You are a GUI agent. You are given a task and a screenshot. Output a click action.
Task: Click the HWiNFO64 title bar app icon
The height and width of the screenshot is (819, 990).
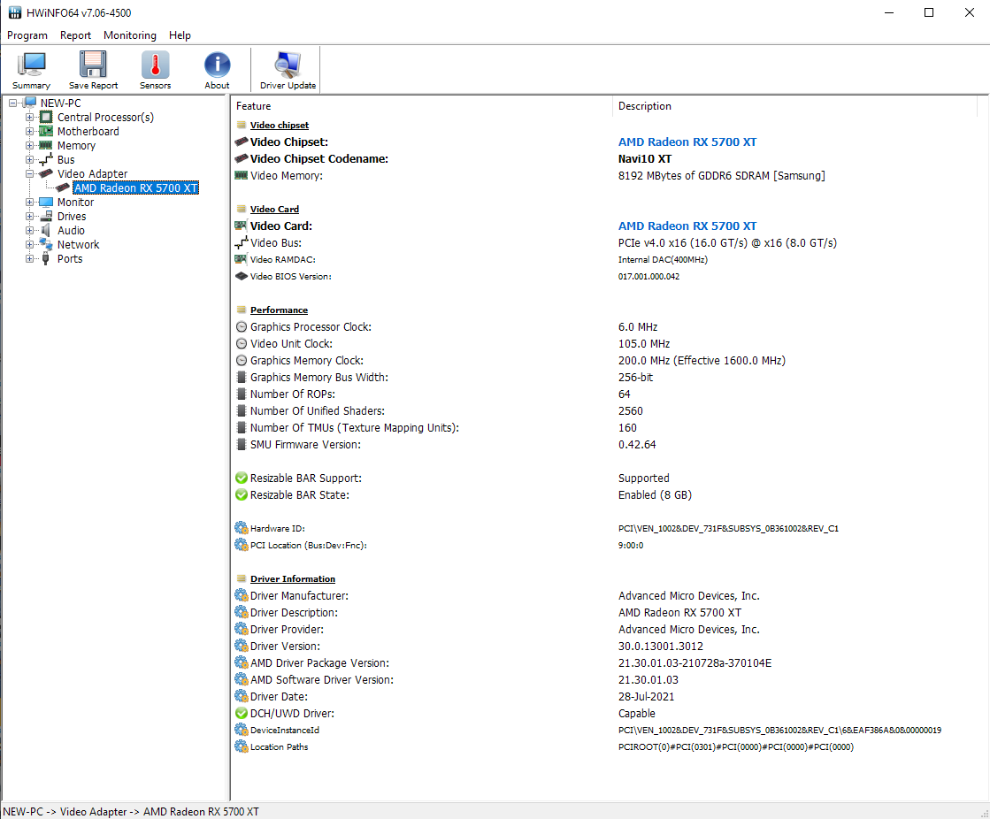point(14,12)
